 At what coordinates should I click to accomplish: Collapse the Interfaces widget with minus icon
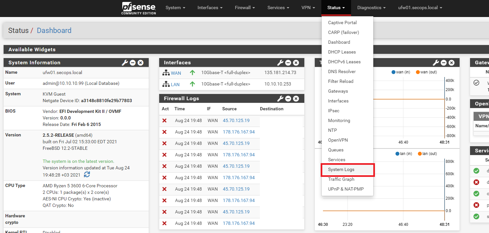(288, 62)
